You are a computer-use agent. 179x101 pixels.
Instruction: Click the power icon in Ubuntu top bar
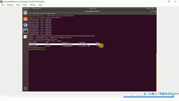point(152,9)
